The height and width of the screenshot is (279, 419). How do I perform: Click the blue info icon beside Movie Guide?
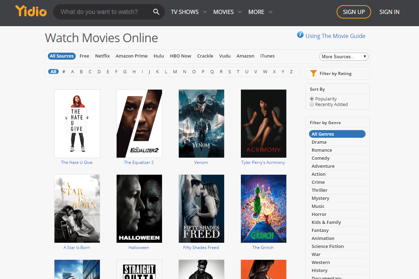pyautogui.click(x=300, y=35)
